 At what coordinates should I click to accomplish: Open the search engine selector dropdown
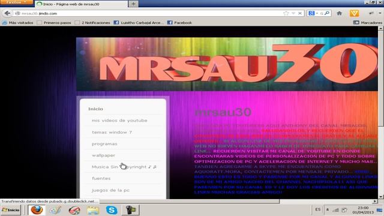[313, 13]
